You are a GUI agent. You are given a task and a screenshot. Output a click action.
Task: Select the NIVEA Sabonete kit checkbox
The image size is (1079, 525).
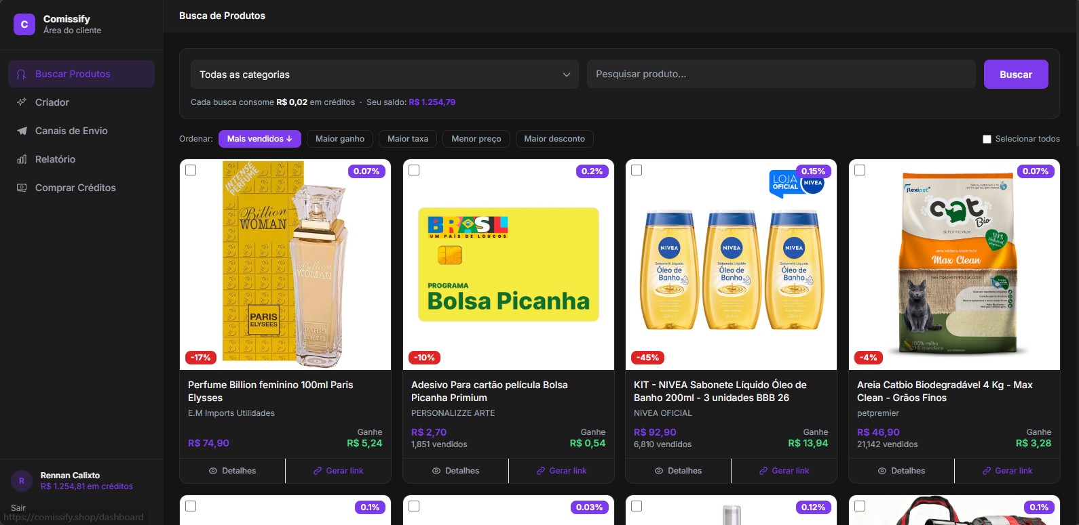pyautogui.click(x=637, y=170)
